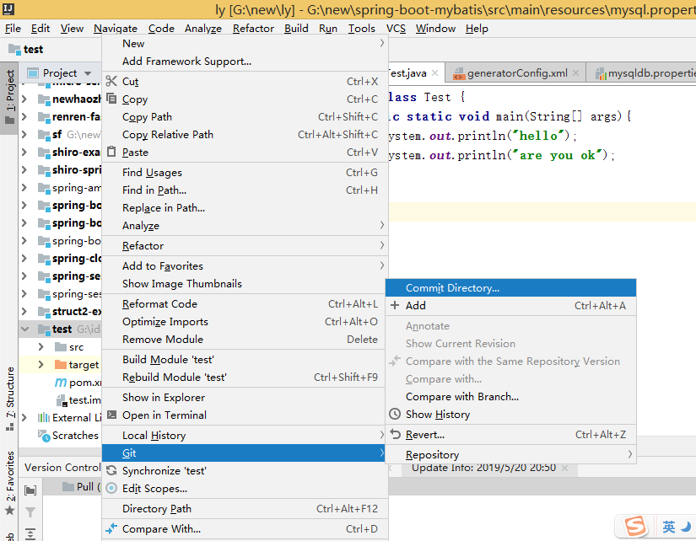Select Reformat Code
The height and width of the screenshot is (541, 696).
click(245, 303)
